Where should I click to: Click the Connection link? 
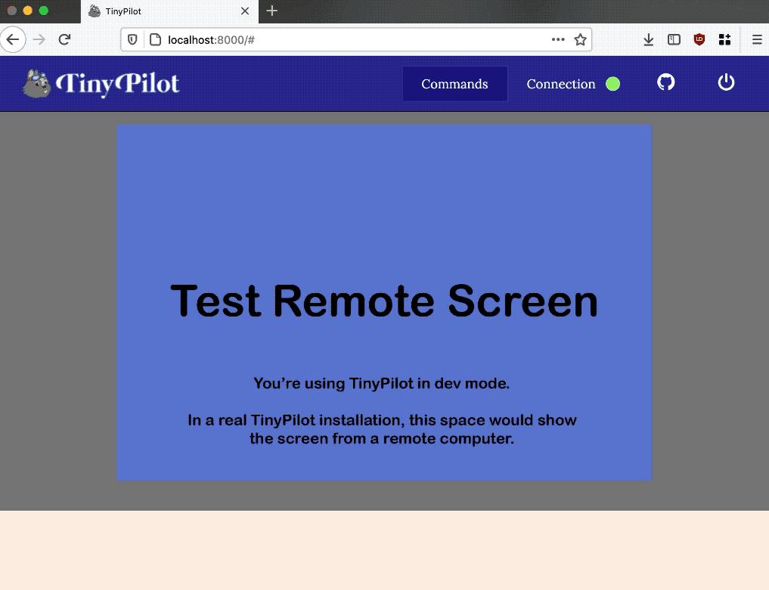point(560,84)
